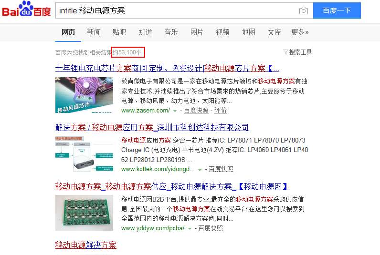Open 百度快照 for the yddyw.com result
The image size is (380, 255).
coord(211,228)
